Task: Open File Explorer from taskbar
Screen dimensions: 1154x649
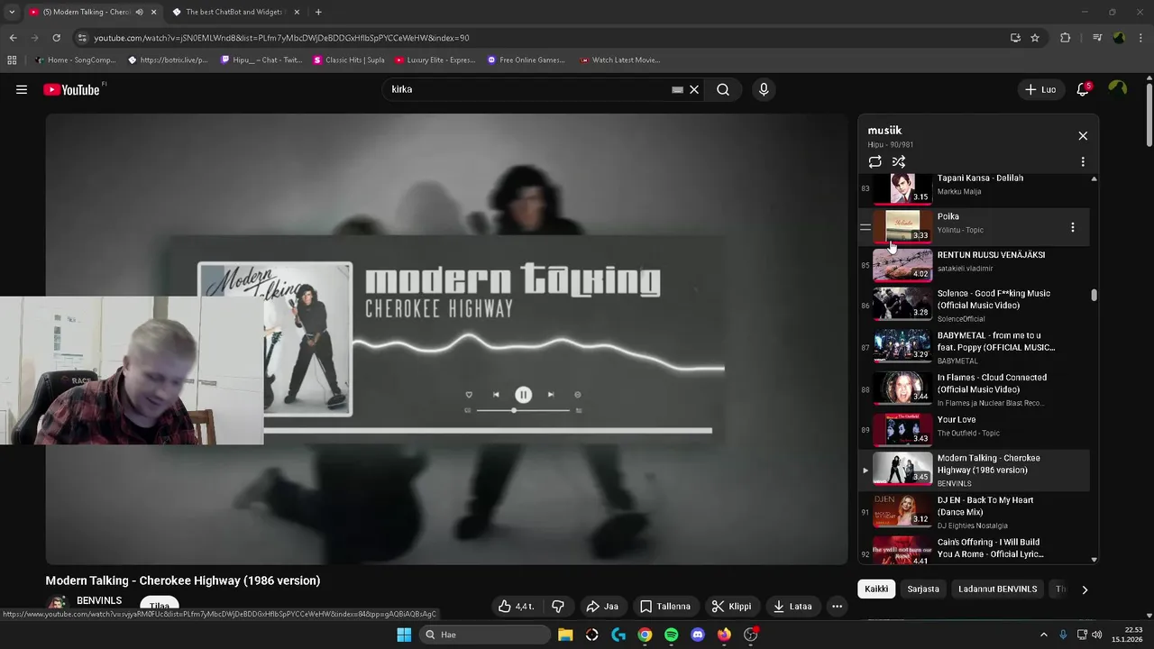Action: [565, 635]
